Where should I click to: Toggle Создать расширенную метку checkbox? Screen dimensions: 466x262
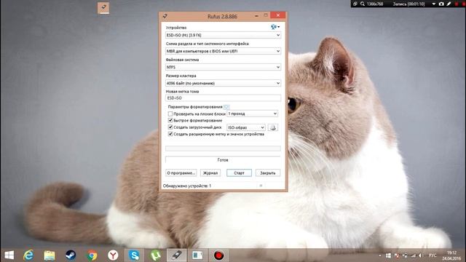(x=170, y=134)
